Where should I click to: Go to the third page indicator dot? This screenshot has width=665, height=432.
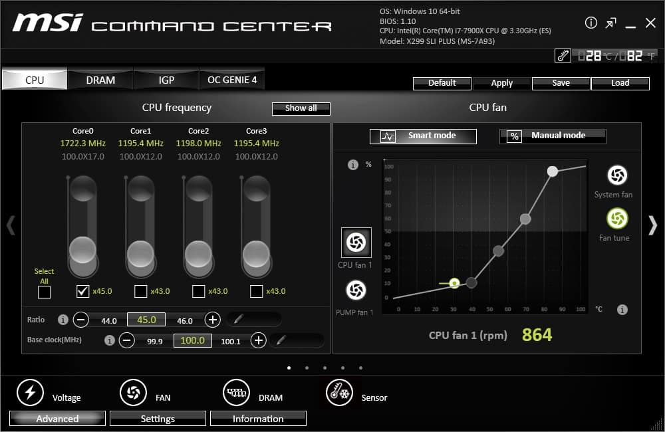coord(325,368)
